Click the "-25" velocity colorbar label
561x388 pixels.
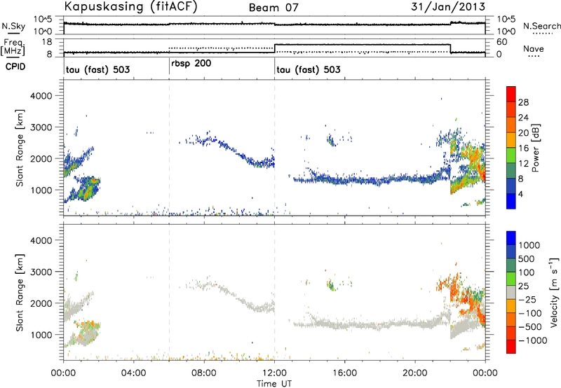(527, 300)
